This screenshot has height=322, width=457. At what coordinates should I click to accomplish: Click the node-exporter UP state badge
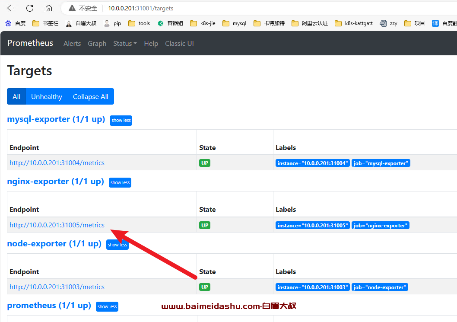(x=205, y=287)
